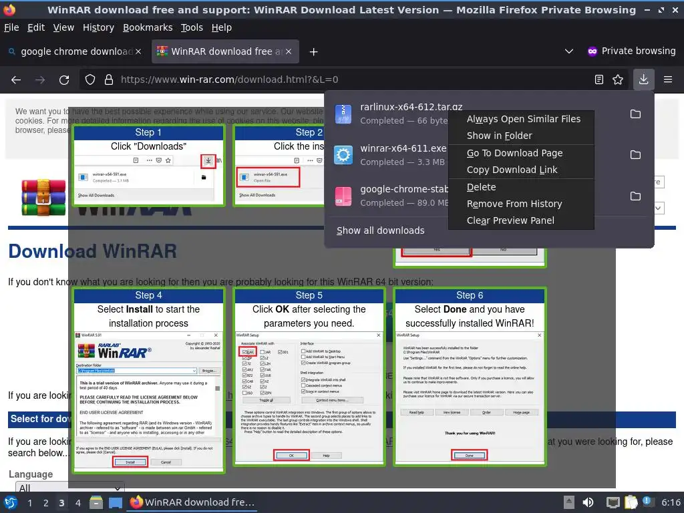Show rarlinux-x64-612.tar.gz in folder icon
The width and height of the screenshot is (684, 513).
tap(636, 114)
